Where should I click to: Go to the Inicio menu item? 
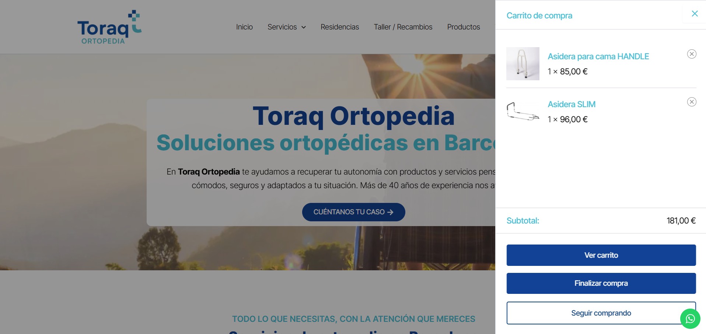(x=244, y=27)
